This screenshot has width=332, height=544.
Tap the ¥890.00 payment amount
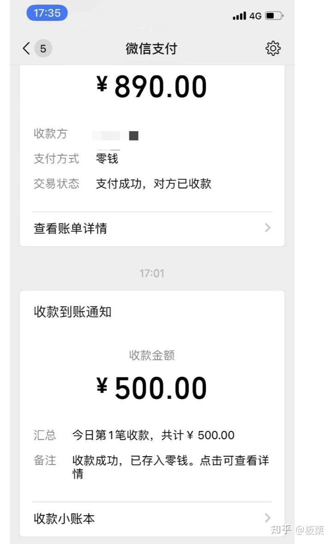(152, 86)
